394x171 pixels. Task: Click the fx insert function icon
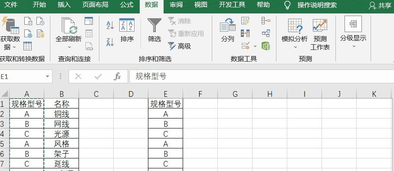coord(117,76)
